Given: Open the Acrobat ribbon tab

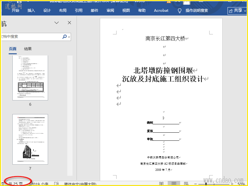Looking at the screenshot, I should click(x=161, y=11).
